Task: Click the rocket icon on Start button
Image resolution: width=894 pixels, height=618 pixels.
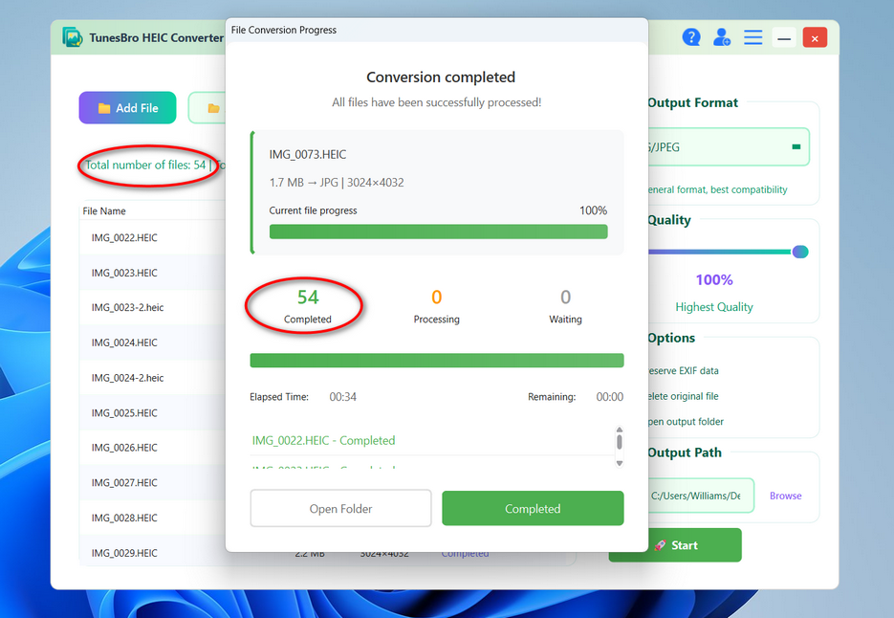Action: 660,545
